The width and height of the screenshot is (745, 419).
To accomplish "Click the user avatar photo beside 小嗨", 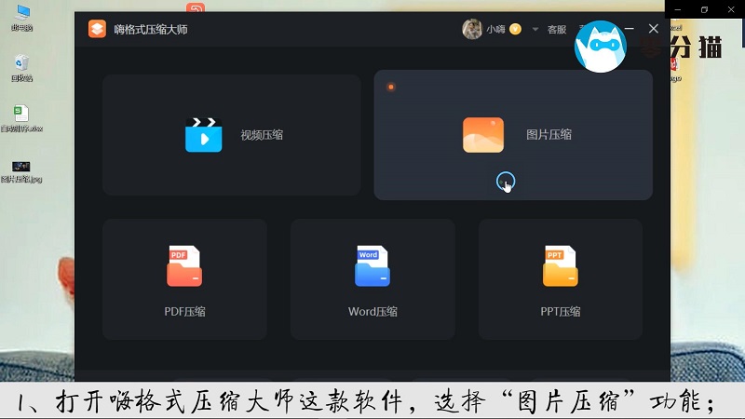I will tap(472, 29).
